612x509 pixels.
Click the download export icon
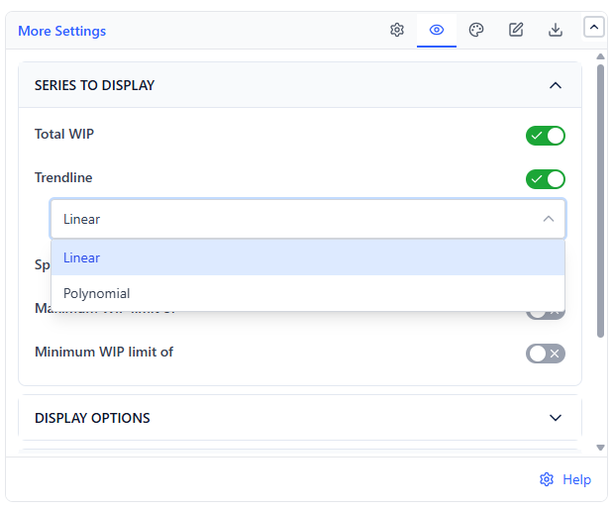pyautogui.click(x=555, y=30)
